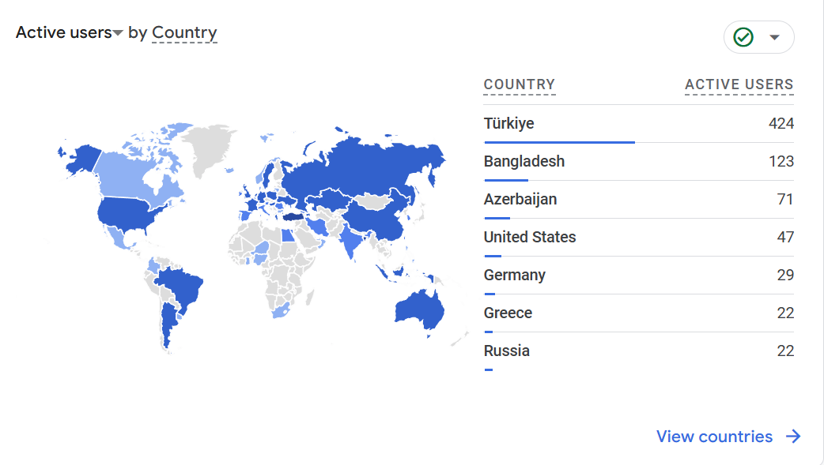Select the ACTIVE USERS column header
The width and height of the screenshot is (824, 465).
[739, 84]
